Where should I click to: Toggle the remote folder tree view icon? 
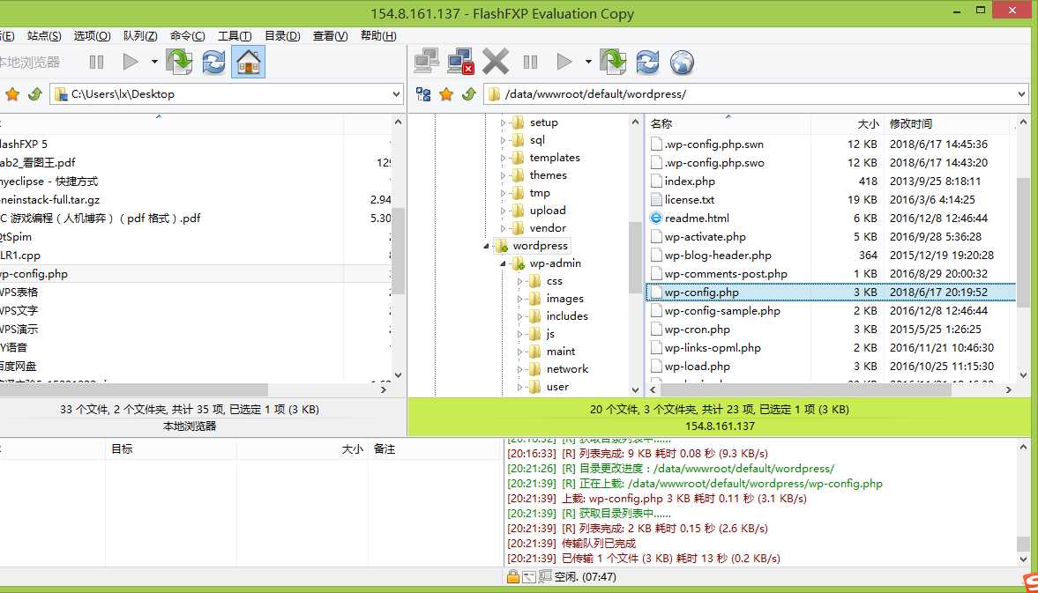[423, 94]
